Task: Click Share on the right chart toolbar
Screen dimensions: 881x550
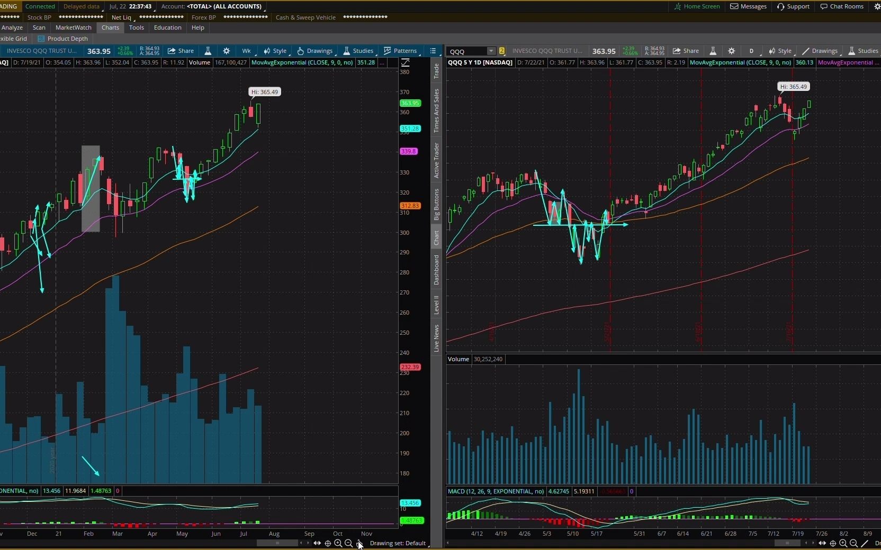Action: [686, 51]
